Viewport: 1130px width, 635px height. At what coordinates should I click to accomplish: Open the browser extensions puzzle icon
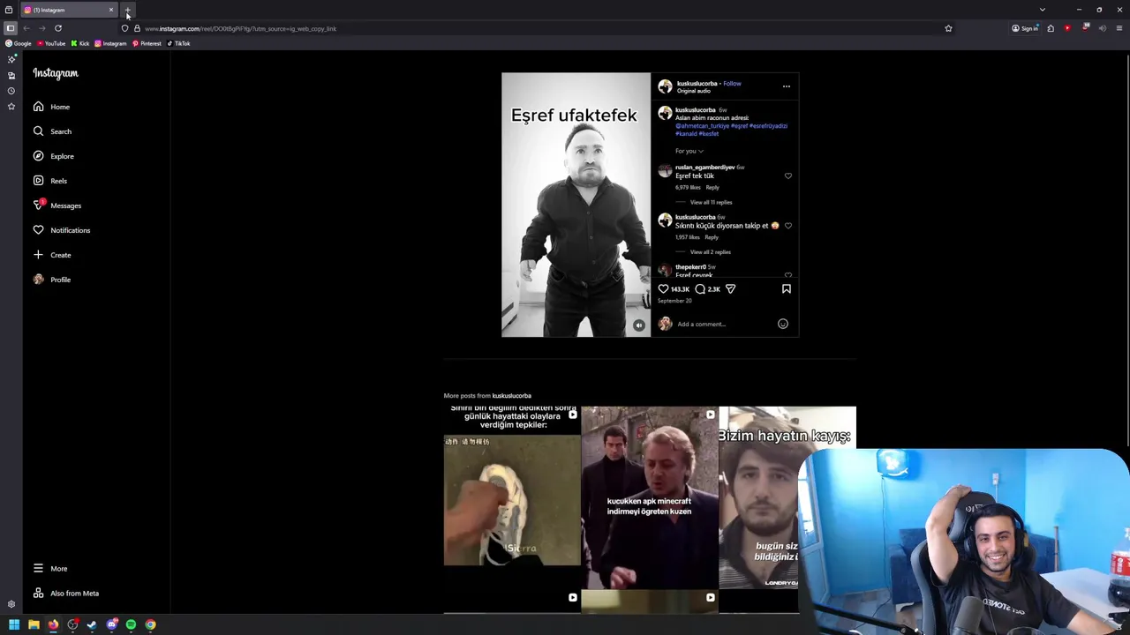1051,28
